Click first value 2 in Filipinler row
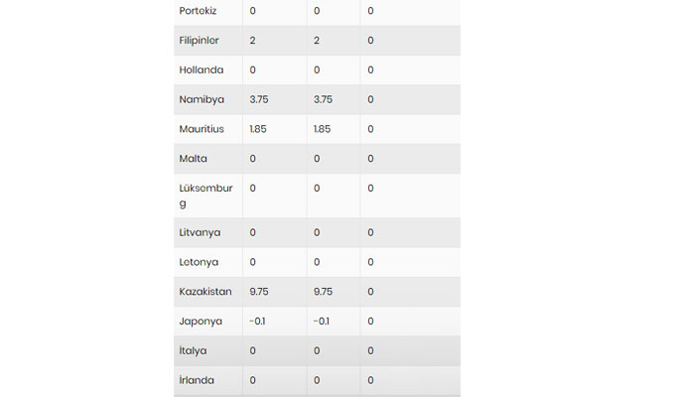675x397 pixels. tap(253, 41)
